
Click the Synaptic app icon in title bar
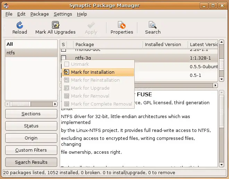click(x=6, y=6)
